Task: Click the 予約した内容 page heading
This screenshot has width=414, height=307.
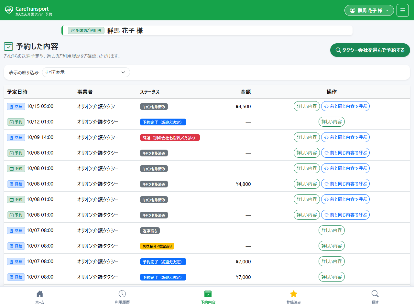Action: (37, 46)
